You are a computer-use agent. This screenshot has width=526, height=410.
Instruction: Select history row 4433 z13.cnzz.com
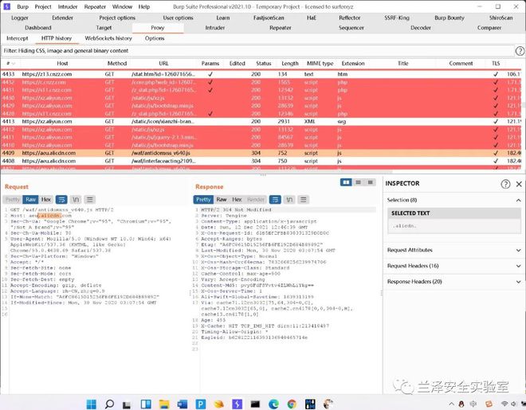(x=261, y=74)
